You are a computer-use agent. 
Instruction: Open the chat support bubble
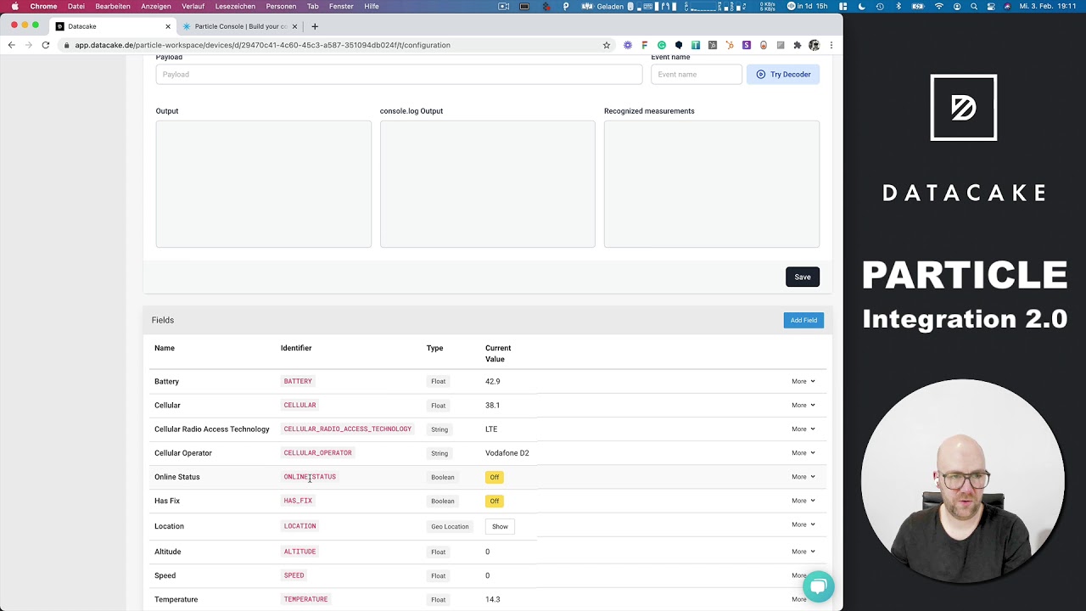(x=819, y=586)
